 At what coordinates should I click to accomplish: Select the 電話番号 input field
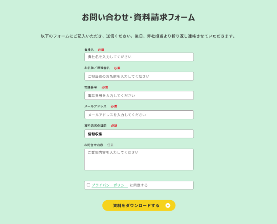(x=139, y=95)
